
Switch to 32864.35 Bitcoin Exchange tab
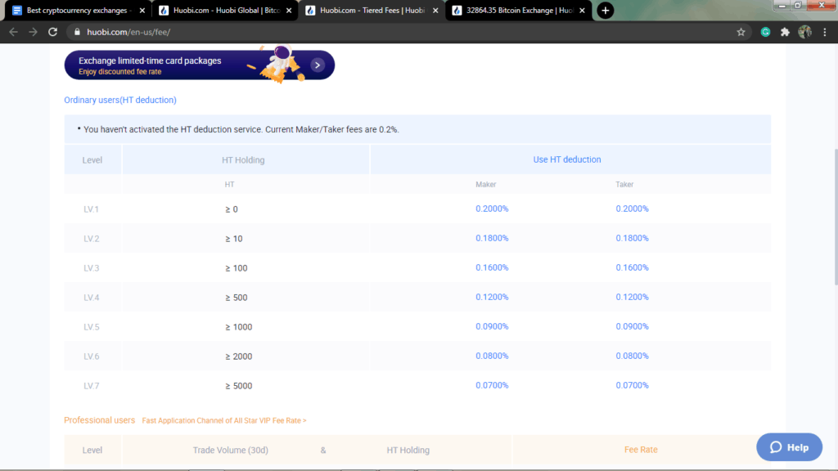coord(518,10)
